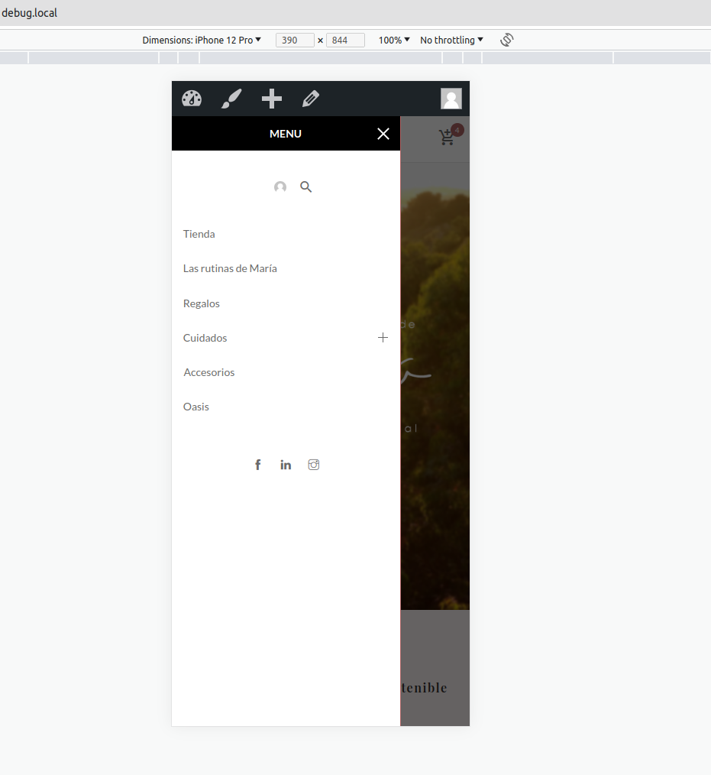Screen dimensions: 711x775
Task: Select the Regalos menu item
Action: (202, 303)
